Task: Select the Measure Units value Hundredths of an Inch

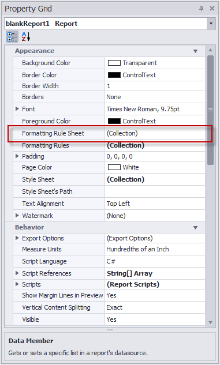Action: click(x=155, y=249)
